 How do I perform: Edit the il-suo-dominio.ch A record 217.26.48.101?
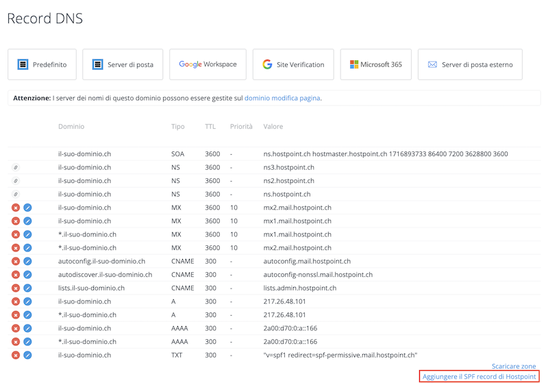27,301
